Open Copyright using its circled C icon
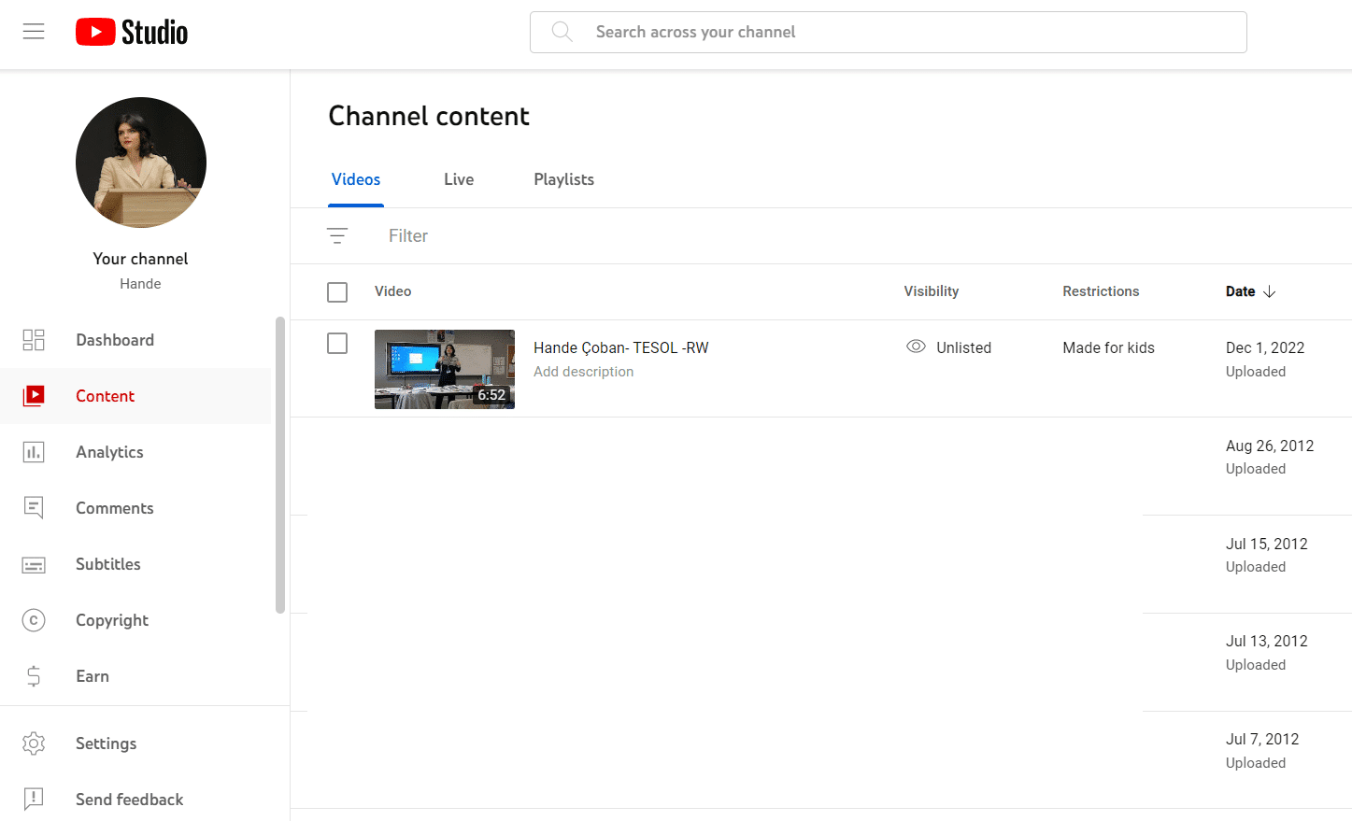 (34, 620)
